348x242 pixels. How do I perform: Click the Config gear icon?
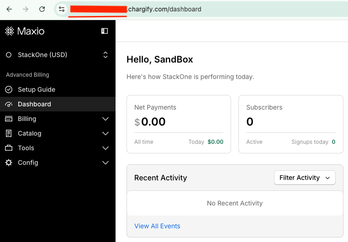pos(9,163)
